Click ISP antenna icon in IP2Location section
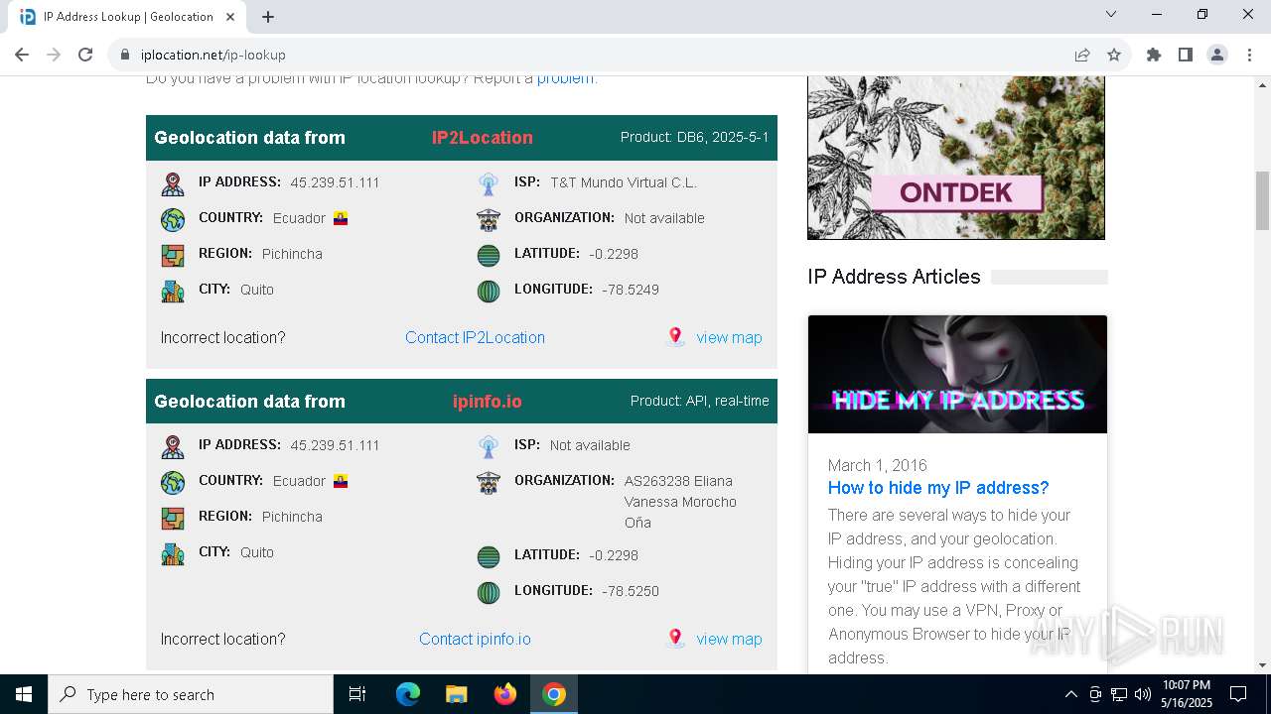 [x=489, y=184]
